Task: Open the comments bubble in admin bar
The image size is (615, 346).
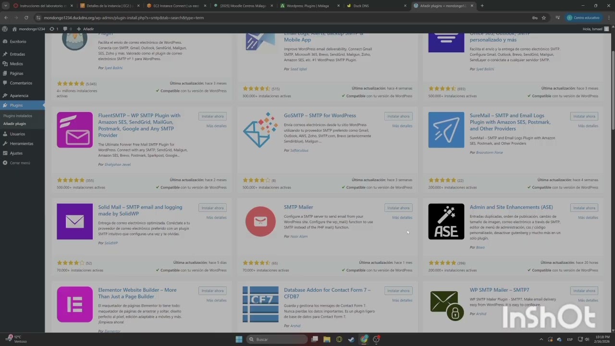Action: coord(67,29)
